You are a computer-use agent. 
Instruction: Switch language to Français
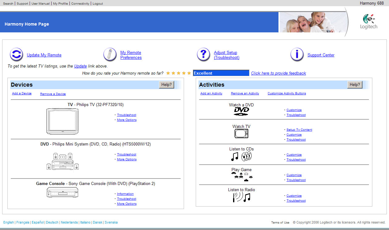tap(23, 222)
